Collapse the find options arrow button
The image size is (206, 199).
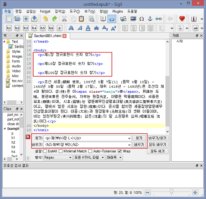point(28,159)
